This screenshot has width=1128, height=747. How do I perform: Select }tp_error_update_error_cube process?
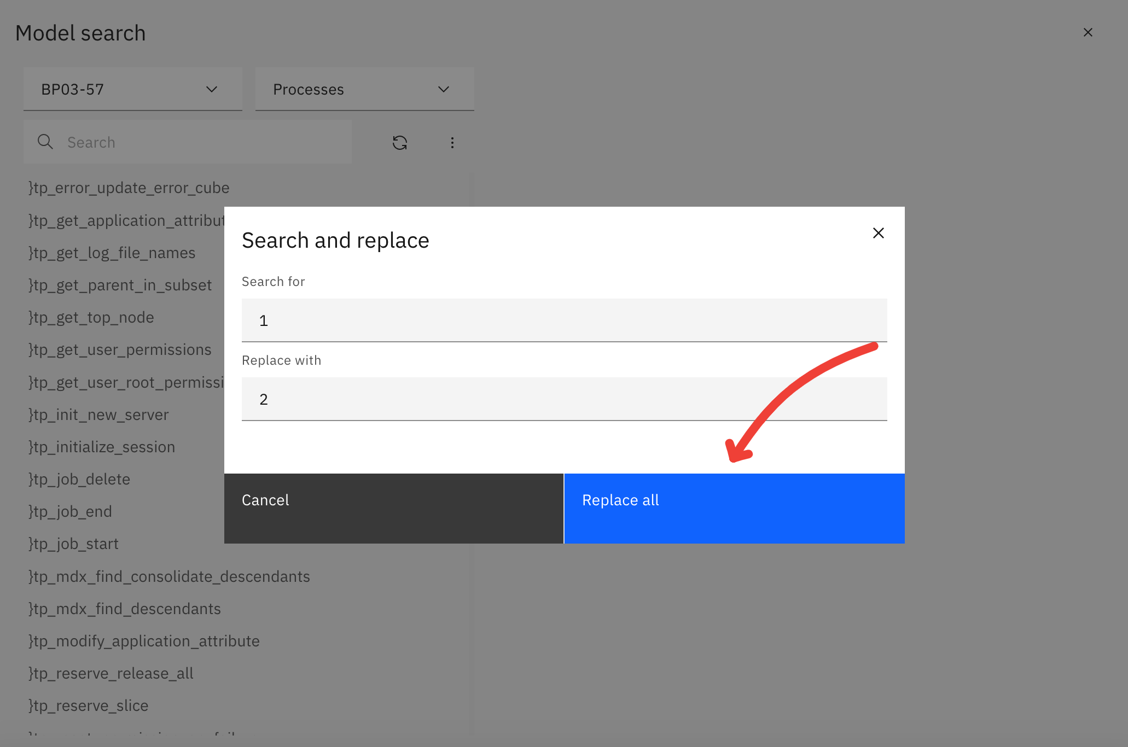pos(129,188)
